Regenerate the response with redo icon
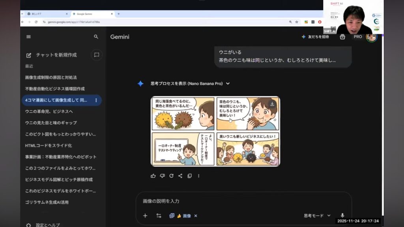 coord(171,176)
